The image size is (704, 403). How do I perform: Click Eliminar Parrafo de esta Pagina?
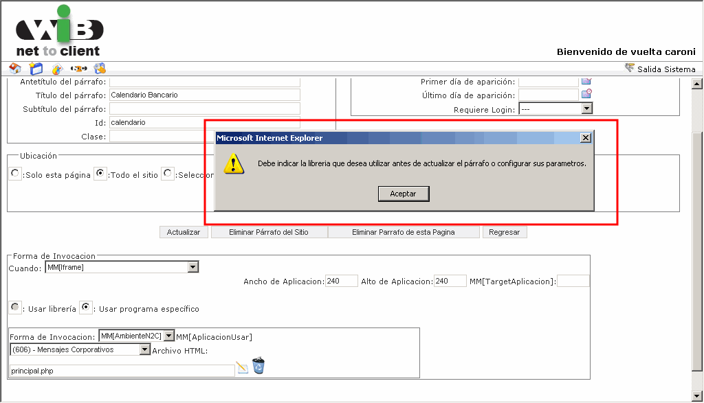pos(404,232)
